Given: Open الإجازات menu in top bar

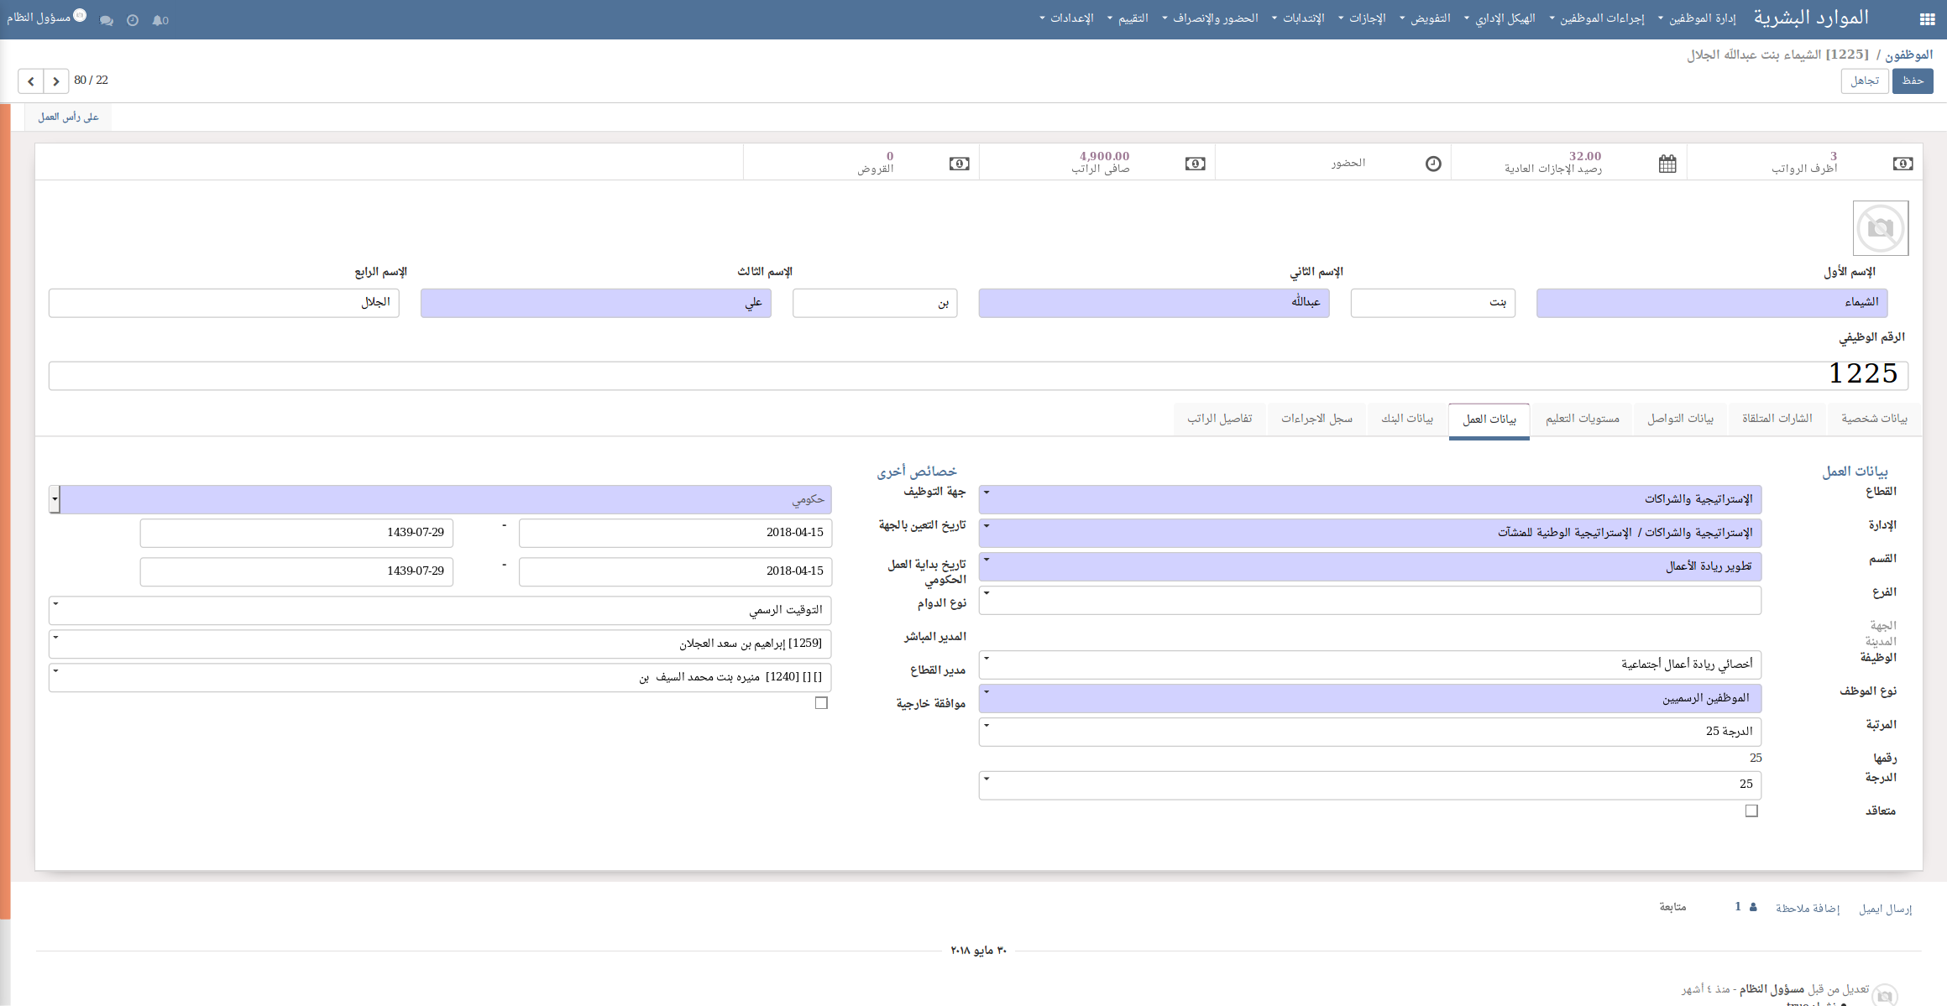Looking at the screenshot, I should 1366,18.
